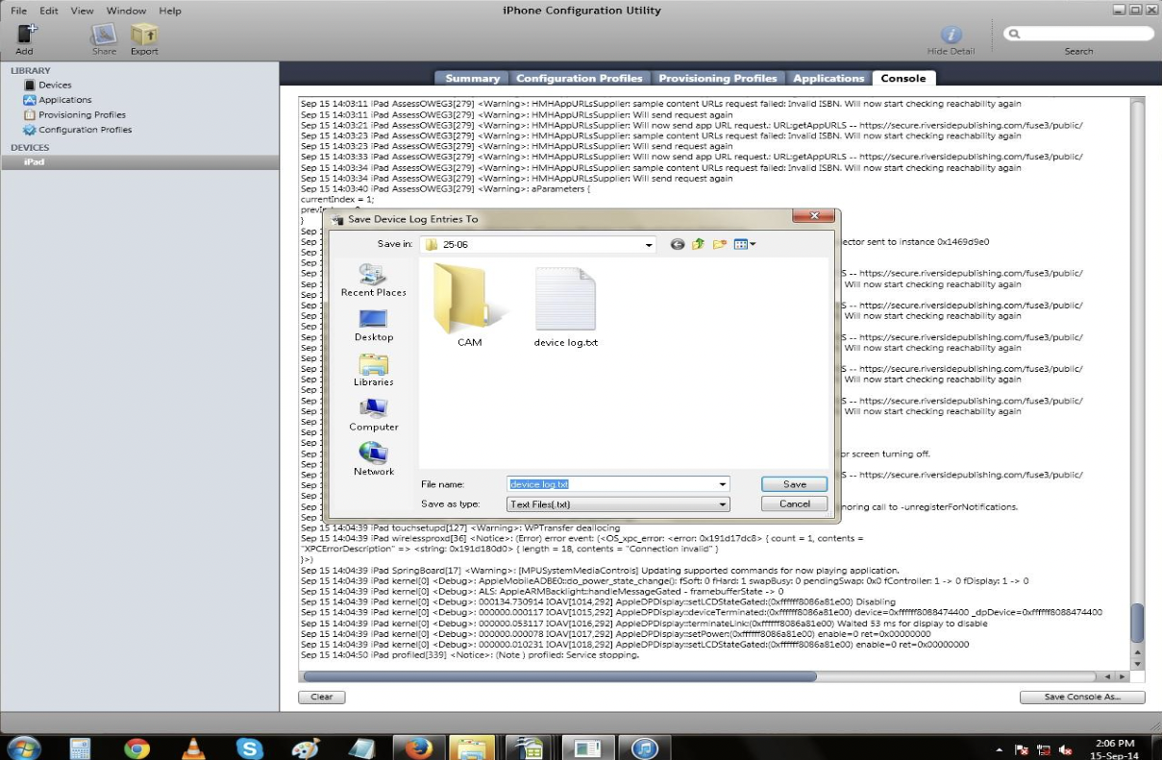1162x760 pixels.
Task: Expand the 'Save in' folder dropdown
Action: pyautogui.click(x=649, y=244)
